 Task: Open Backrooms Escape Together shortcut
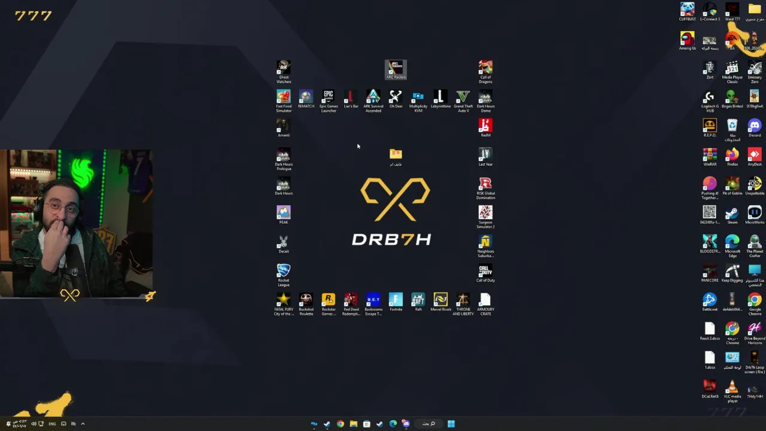coord(373,305)
